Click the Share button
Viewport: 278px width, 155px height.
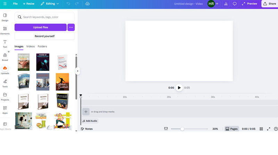coord(270,3)
